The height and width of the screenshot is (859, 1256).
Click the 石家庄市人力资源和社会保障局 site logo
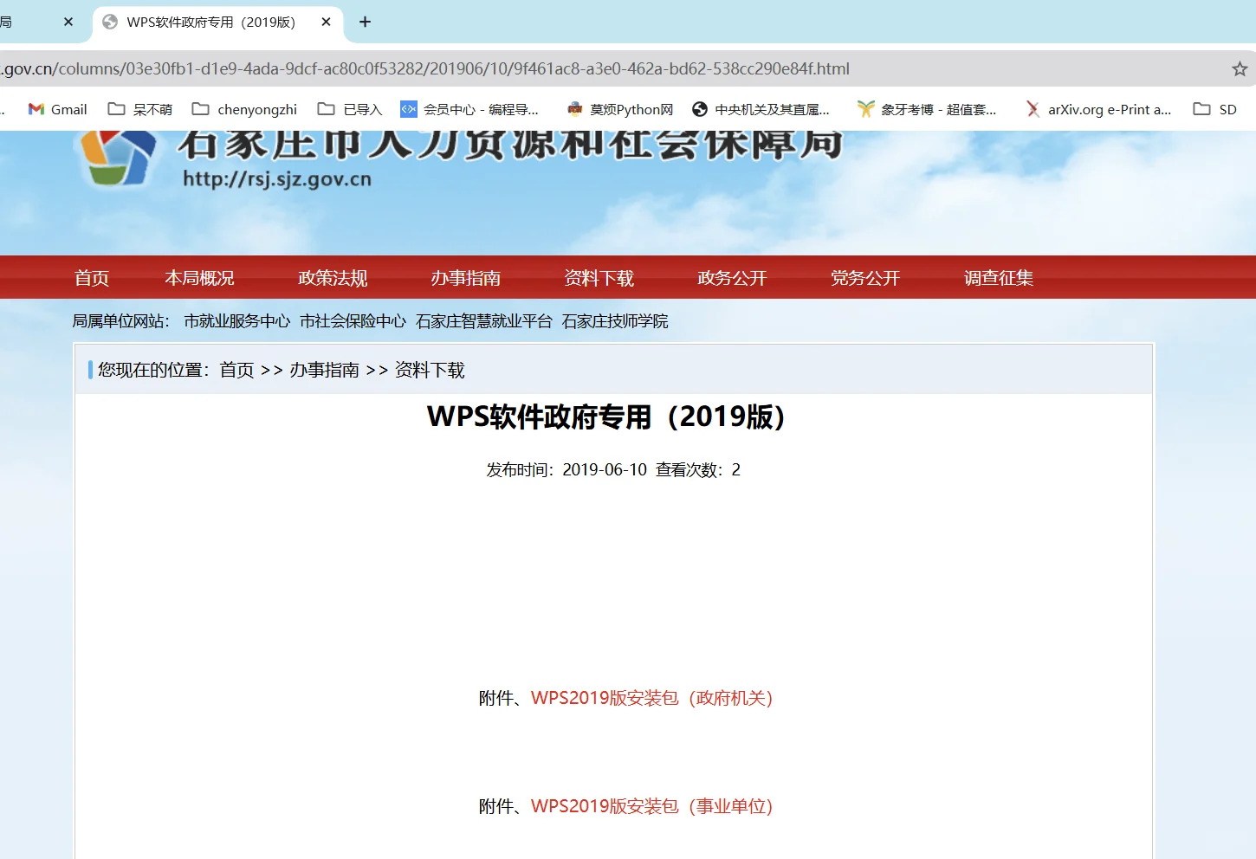pyautogui.click(x=260, y=160)
